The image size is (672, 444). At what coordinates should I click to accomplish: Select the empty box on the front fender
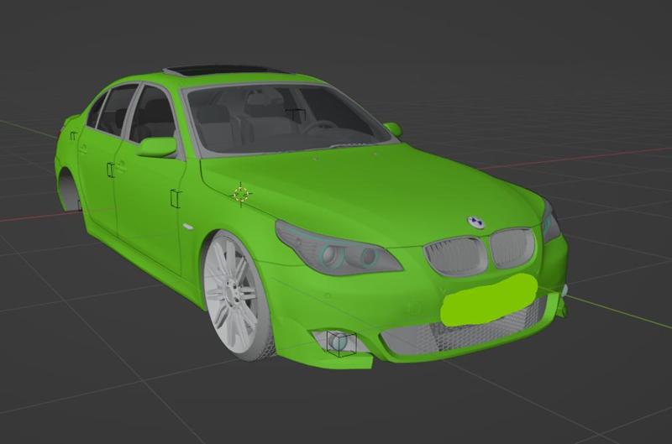click(176, 198)
